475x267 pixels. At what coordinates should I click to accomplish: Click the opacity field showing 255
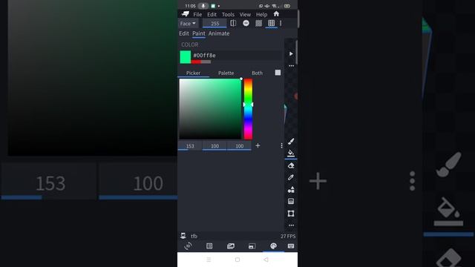coord(214,24)
